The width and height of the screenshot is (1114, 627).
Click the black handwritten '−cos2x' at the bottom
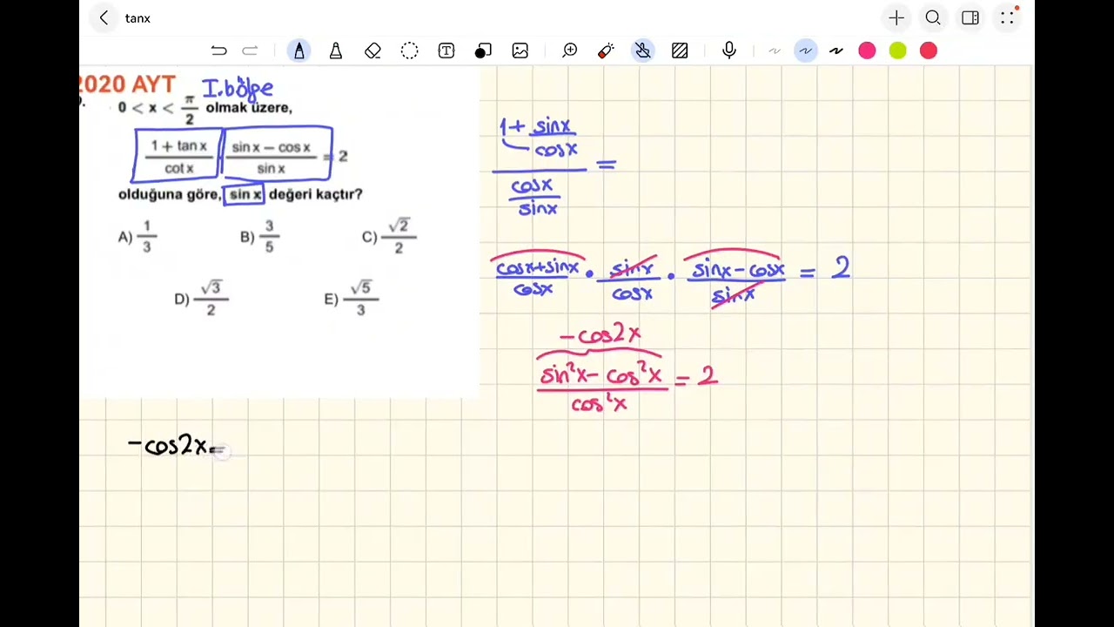(169, 446)
